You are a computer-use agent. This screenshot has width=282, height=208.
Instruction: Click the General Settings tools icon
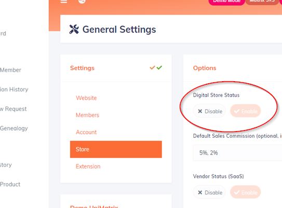pos(74,29)
